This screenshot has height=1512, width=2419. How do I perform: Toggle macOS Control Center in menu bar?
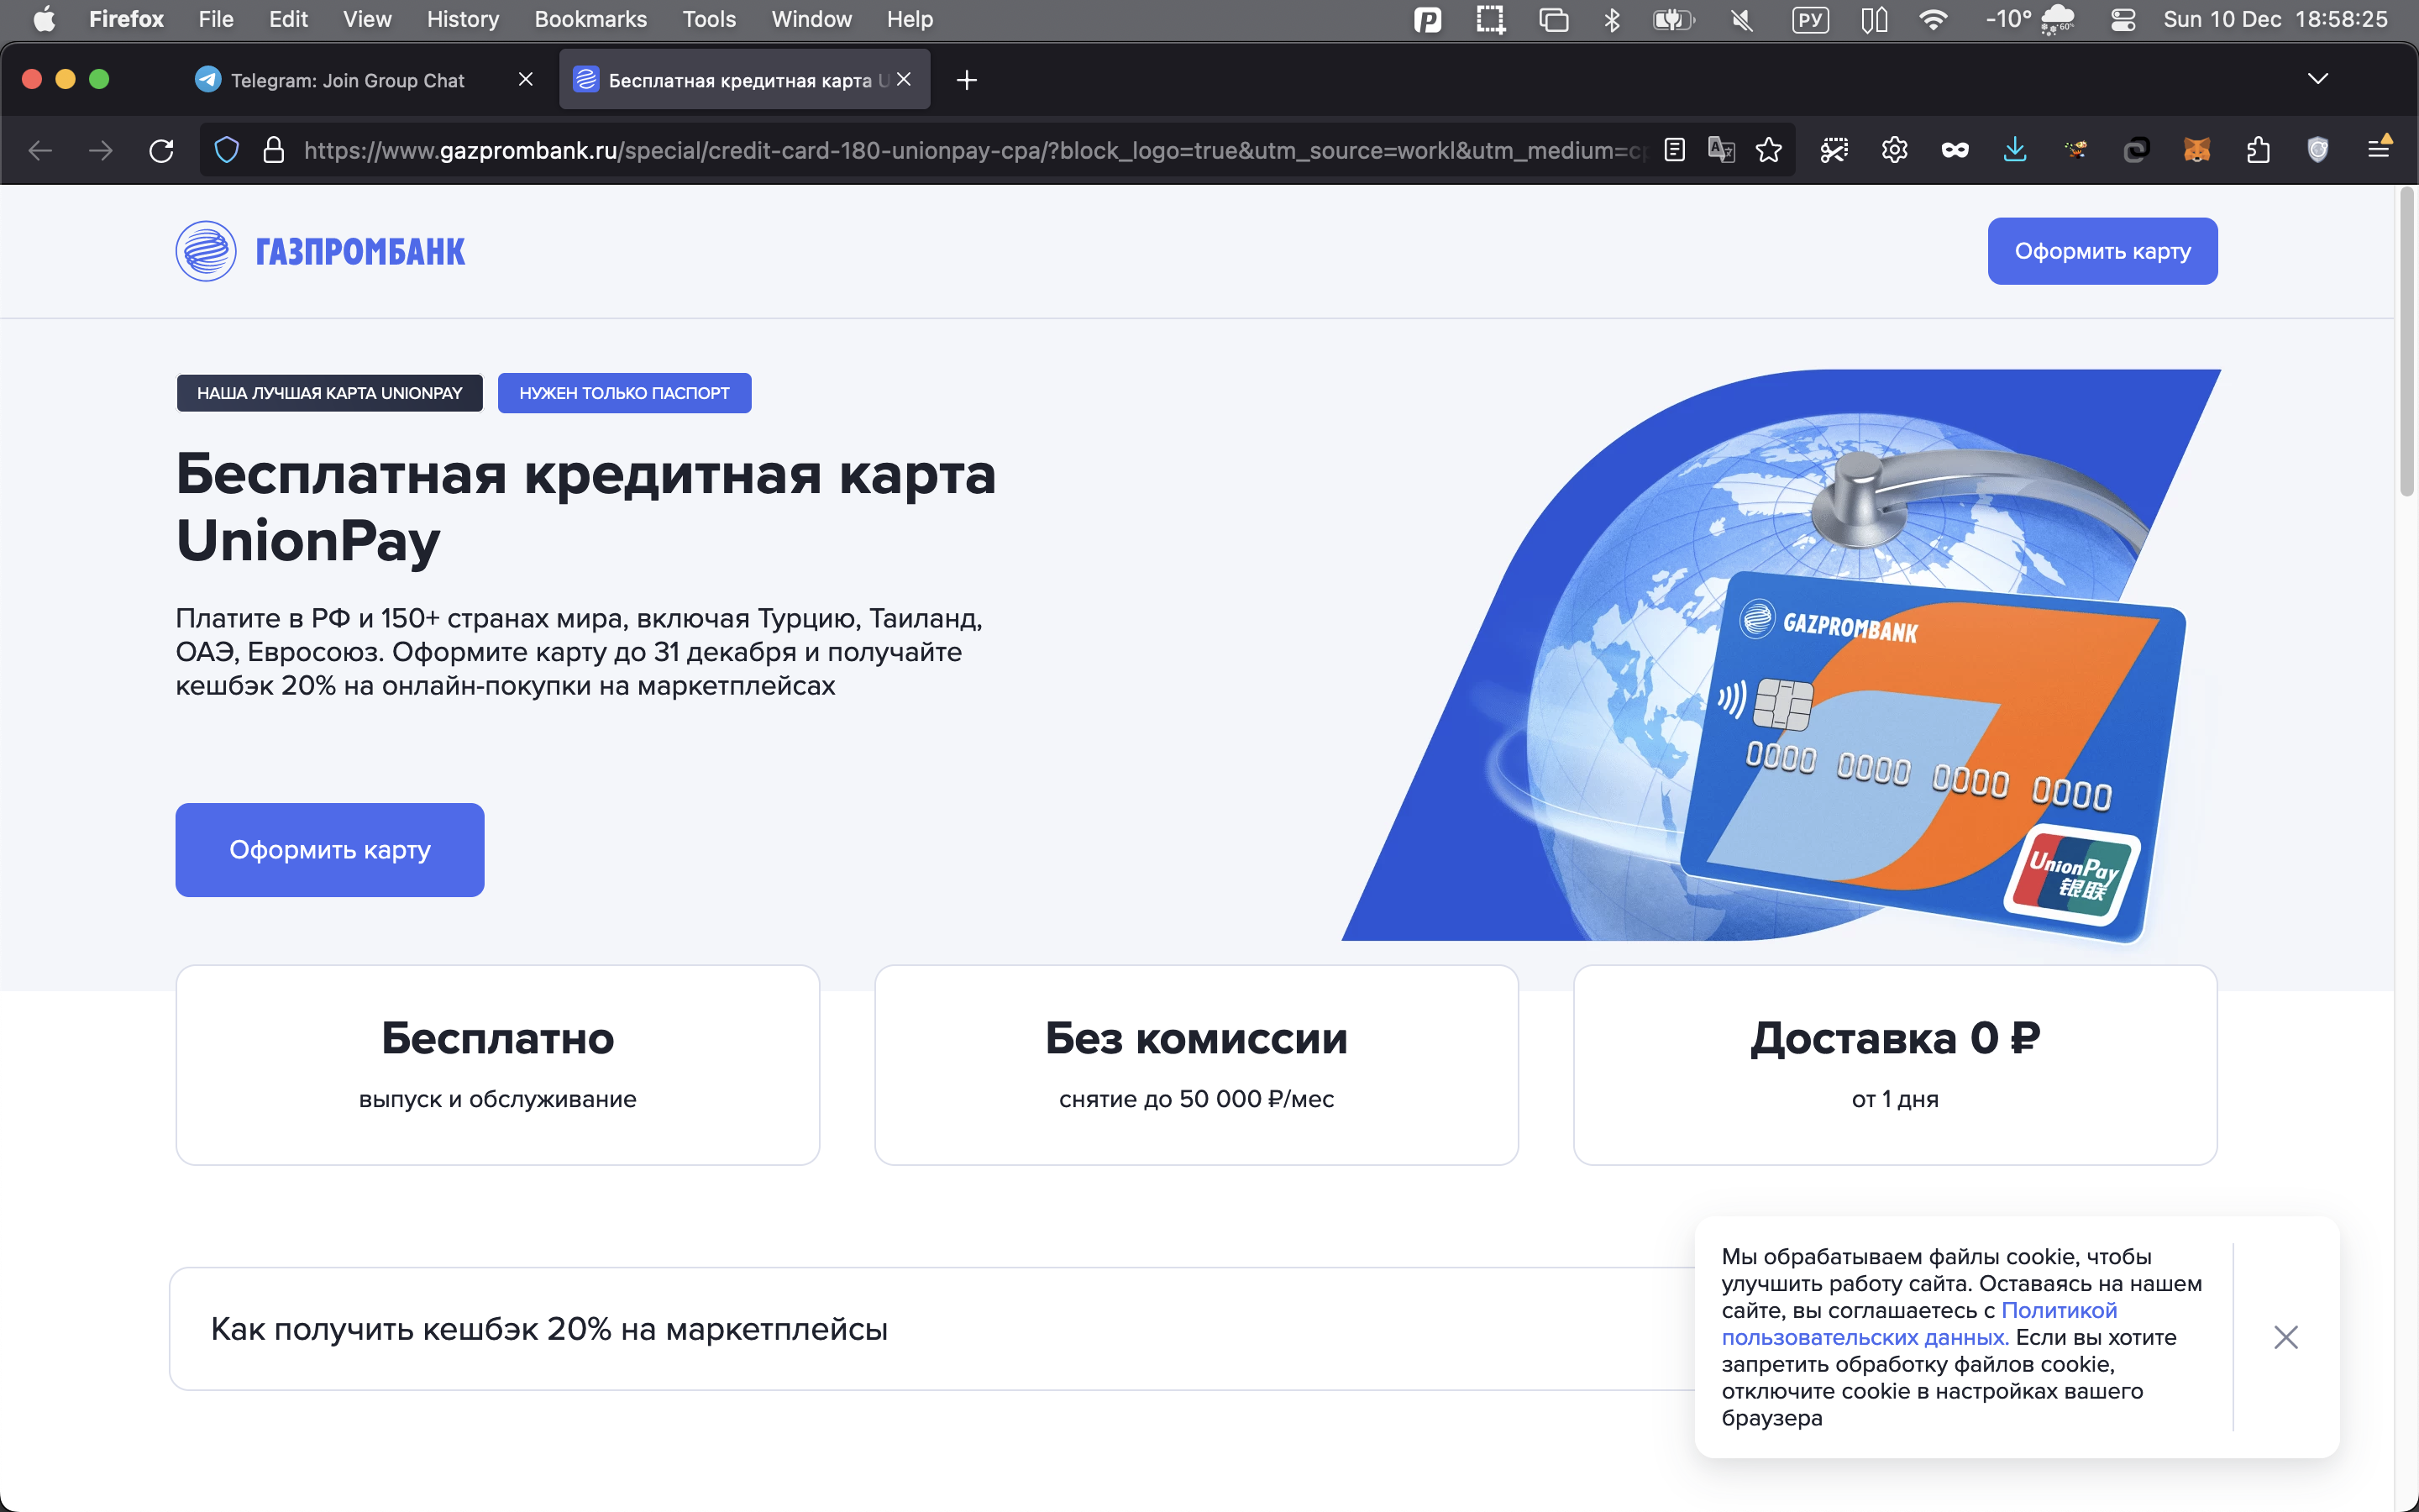2123,19
